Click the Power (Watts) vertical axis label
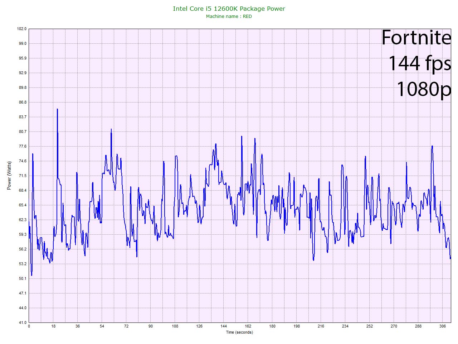The image size is (458, 344). 9,176
